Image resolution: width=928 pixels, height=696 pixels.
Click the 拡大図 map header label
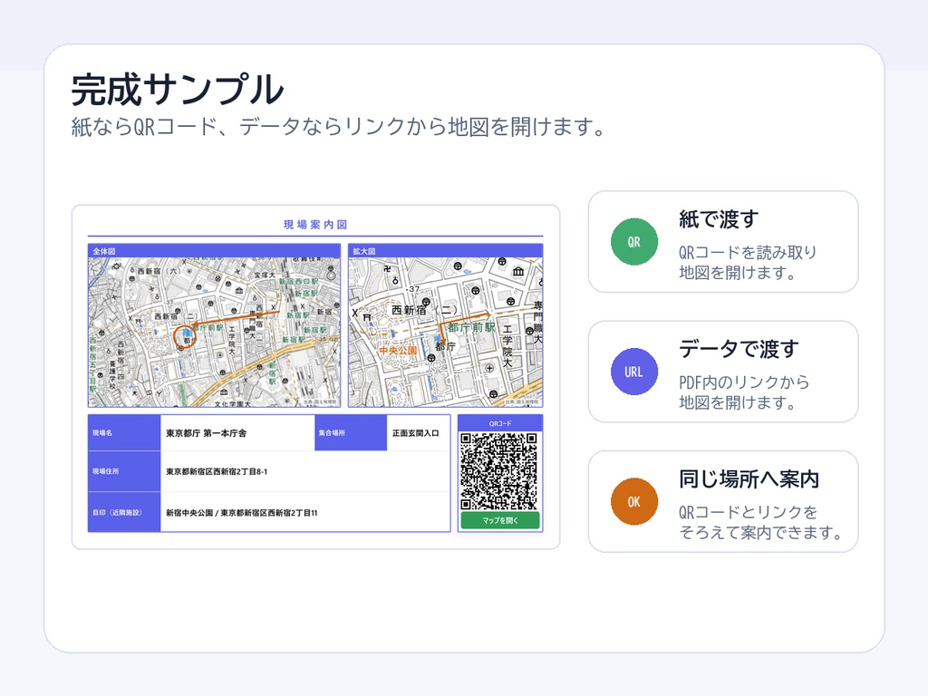click(364, 251)
